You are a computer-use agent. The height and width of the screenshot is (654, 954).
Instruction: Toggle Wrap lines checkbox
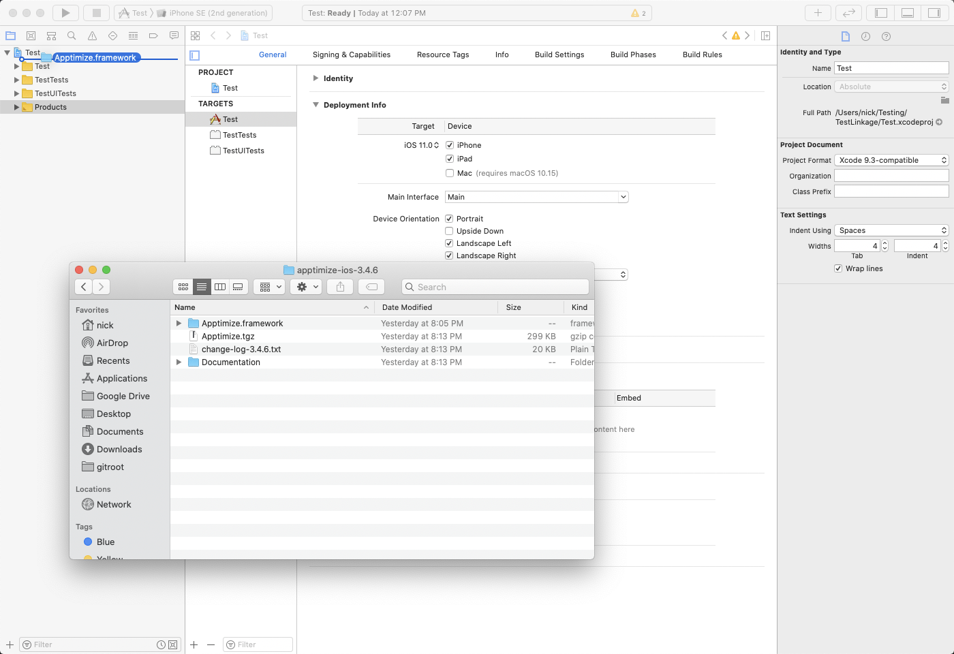coord(838,268)
